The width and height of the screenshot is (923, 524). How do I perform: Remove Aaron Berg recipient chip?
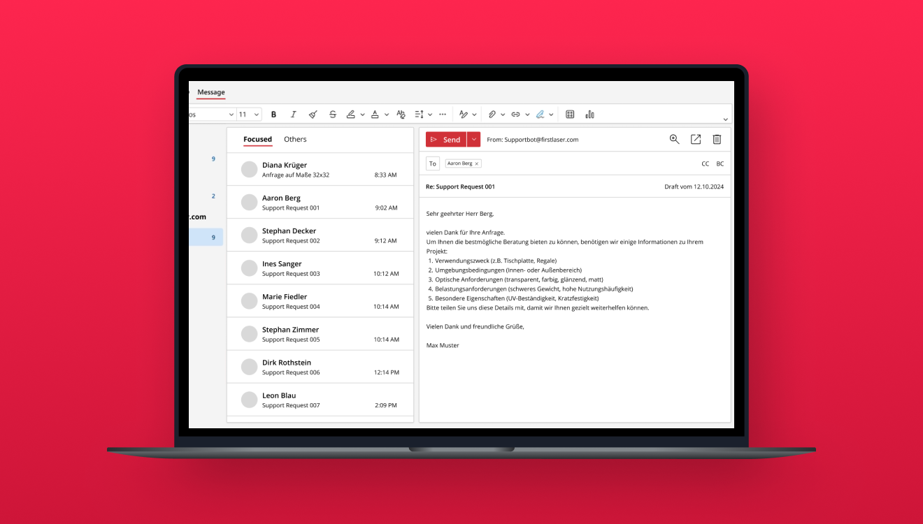[477, 163]
